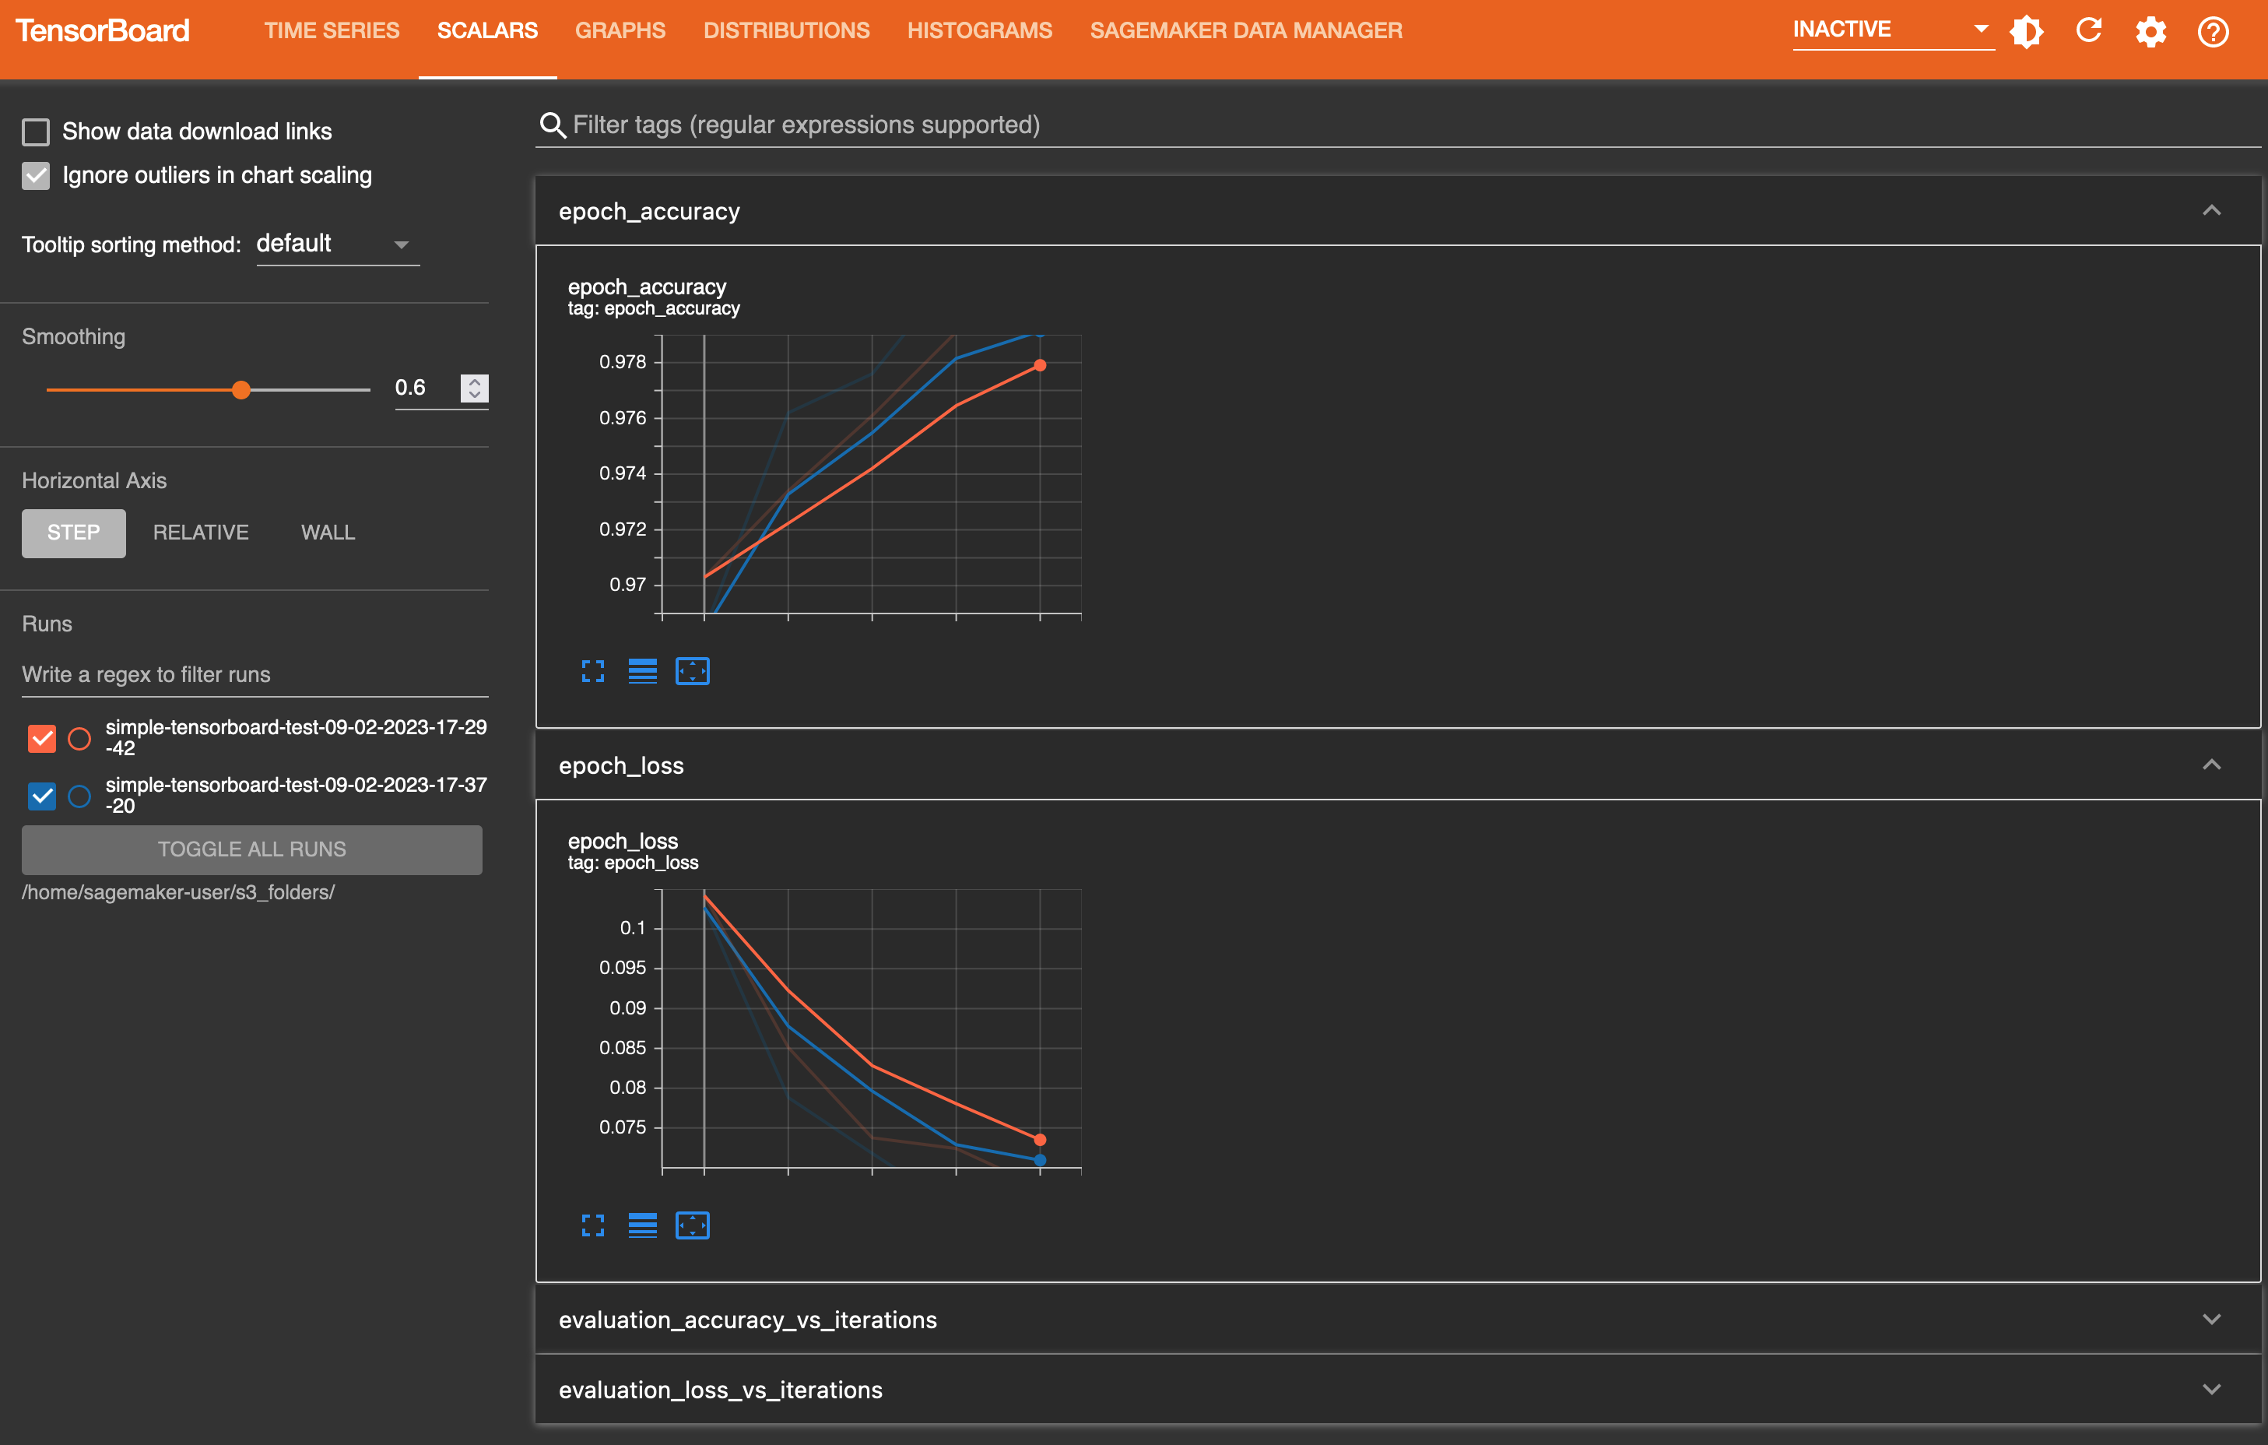Drag the Smoothing slider to adjust value
The width and height of the screenshot is (2268, 1445).
coord(241,388)
